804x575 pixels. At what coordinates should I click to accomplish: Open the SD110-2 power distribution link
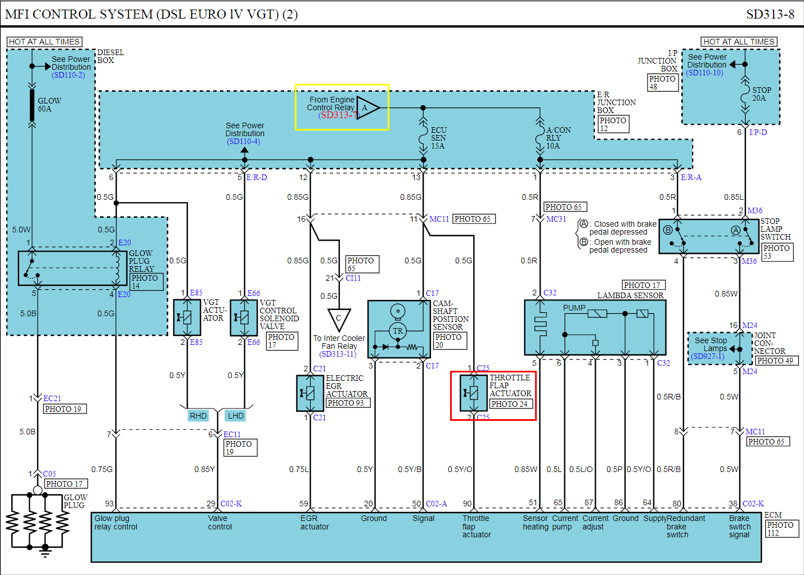pos(69,75)
